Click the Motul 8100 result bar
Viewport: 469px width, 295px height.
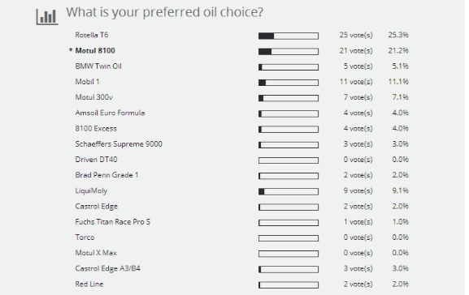[289, 52]
